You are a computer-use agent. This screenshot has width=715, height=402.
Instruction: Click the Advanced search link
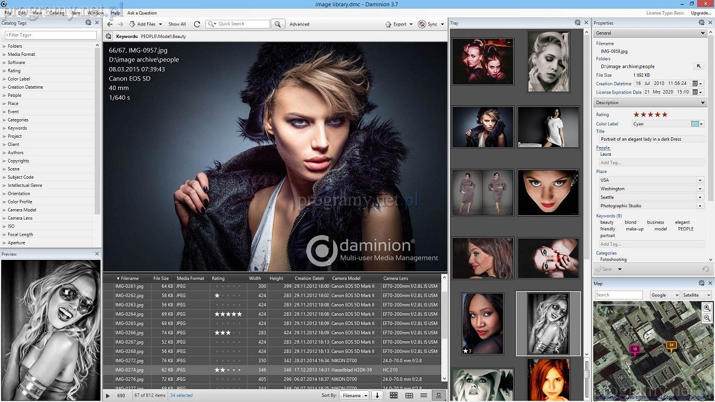299,24
